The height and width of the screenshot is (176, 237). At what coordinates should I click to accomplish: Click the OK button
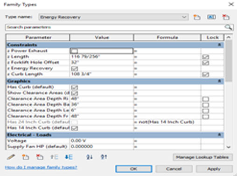click(x=134, y=169)
